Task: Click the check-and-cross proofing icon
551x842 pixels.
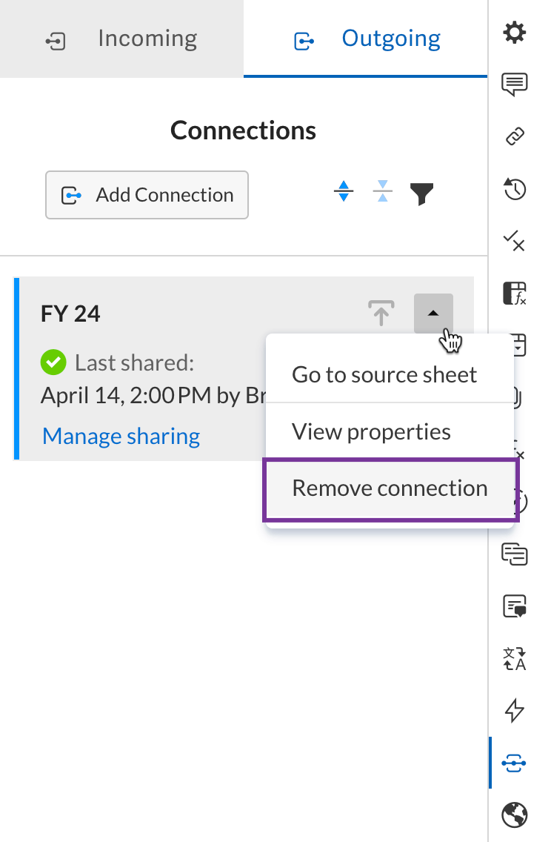Action: tap(514, 241)
